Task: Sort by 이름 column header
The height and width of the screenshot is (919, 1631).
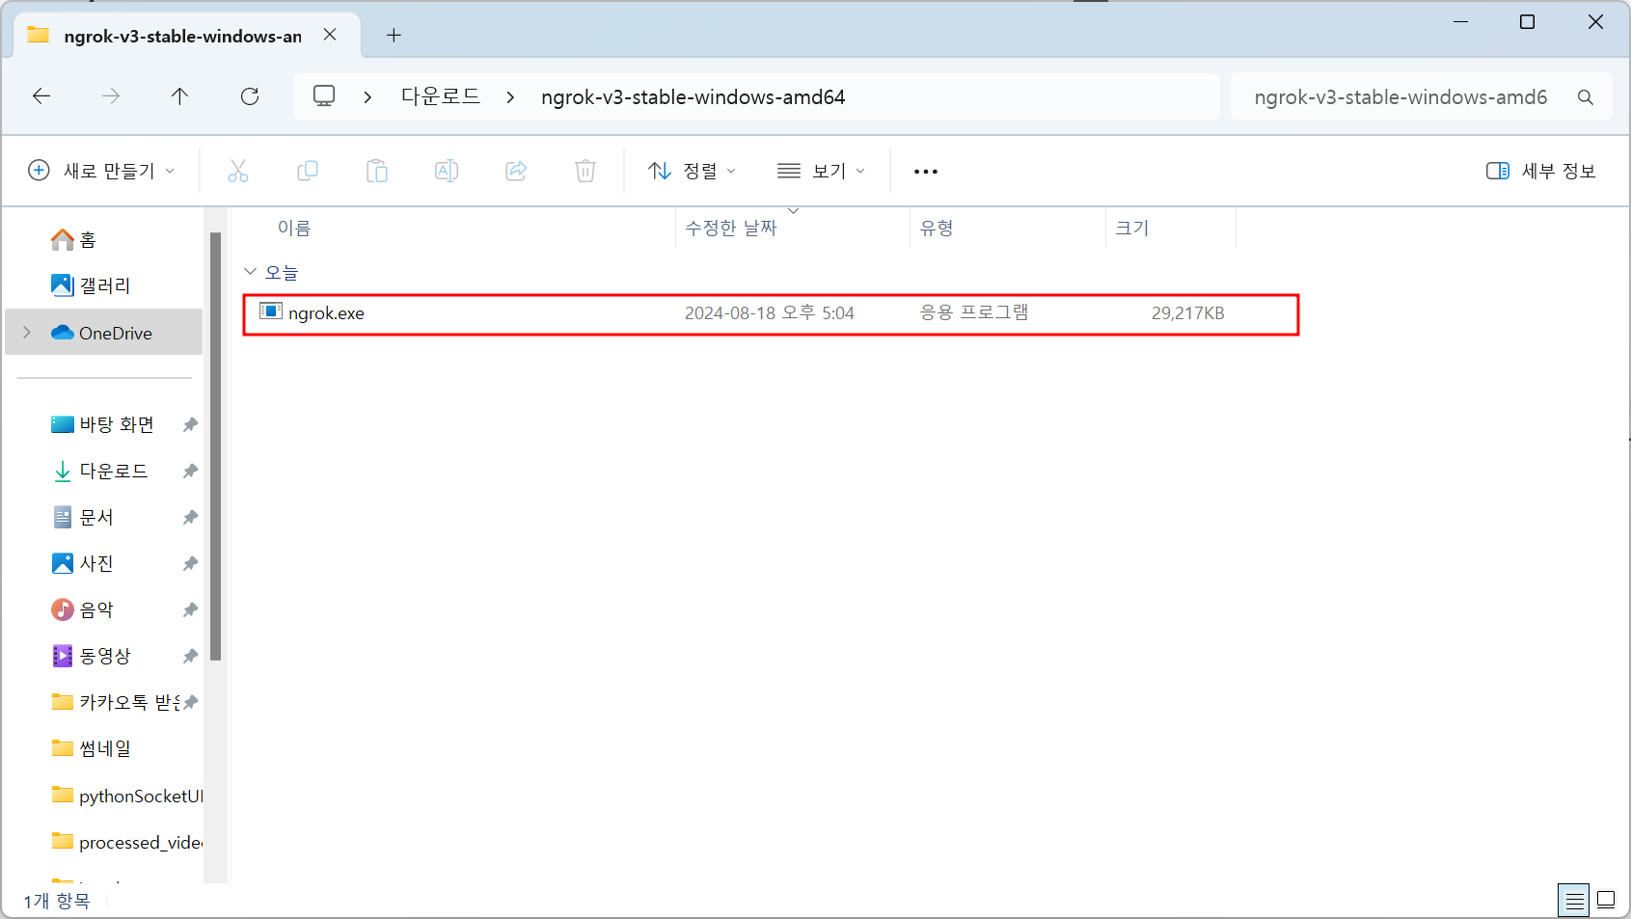Action: [x=294, y=228]
